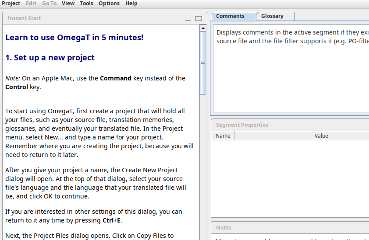Click the Notes pane title

[224, 228]
